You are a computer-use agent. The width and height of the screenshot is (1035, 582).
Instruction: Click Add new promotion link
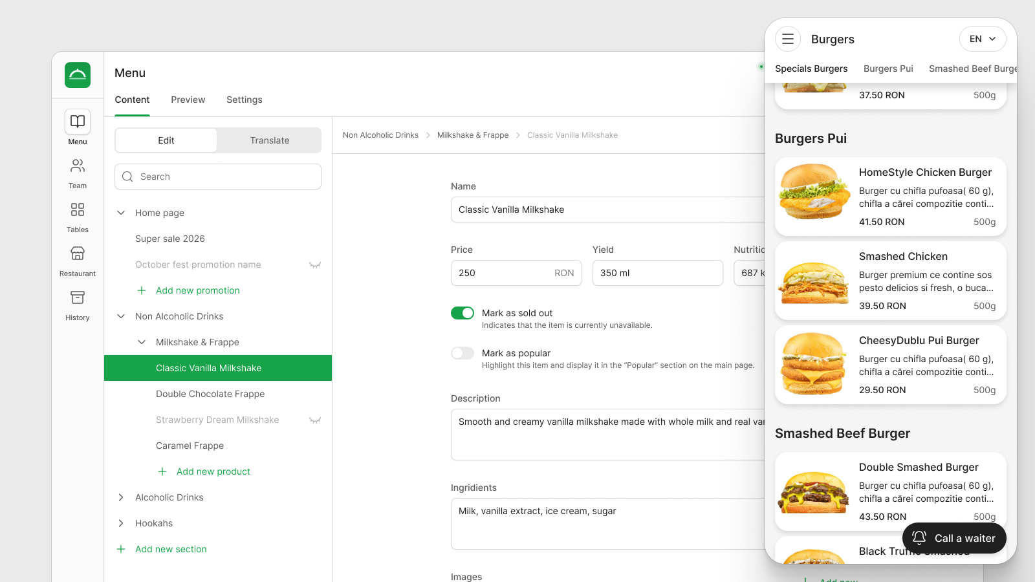198,290
